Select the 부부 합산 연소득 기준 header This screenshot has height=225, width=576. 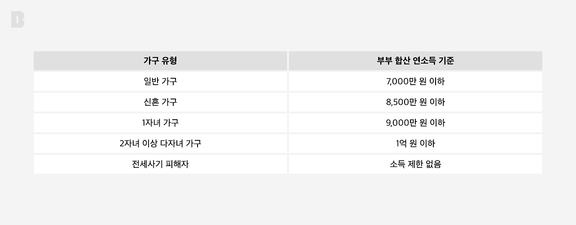coord(415,61)
